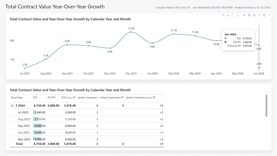Click the Nov 2023 row label
Viewport: 277px width, 156px height.
coord(24,139)
